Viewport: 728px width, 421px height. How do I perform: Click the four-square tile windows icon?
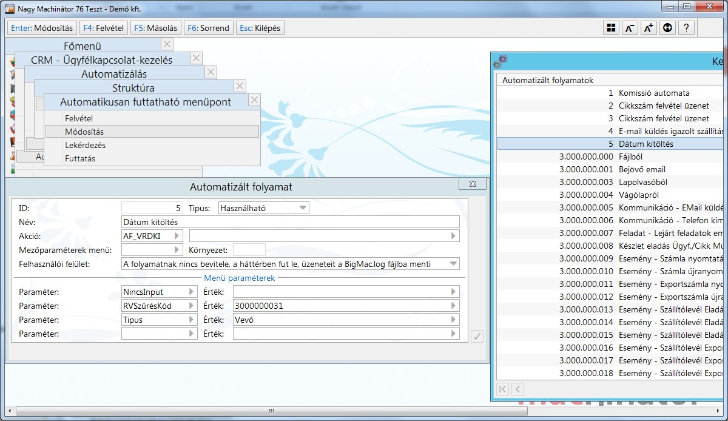tap(611, 28)
